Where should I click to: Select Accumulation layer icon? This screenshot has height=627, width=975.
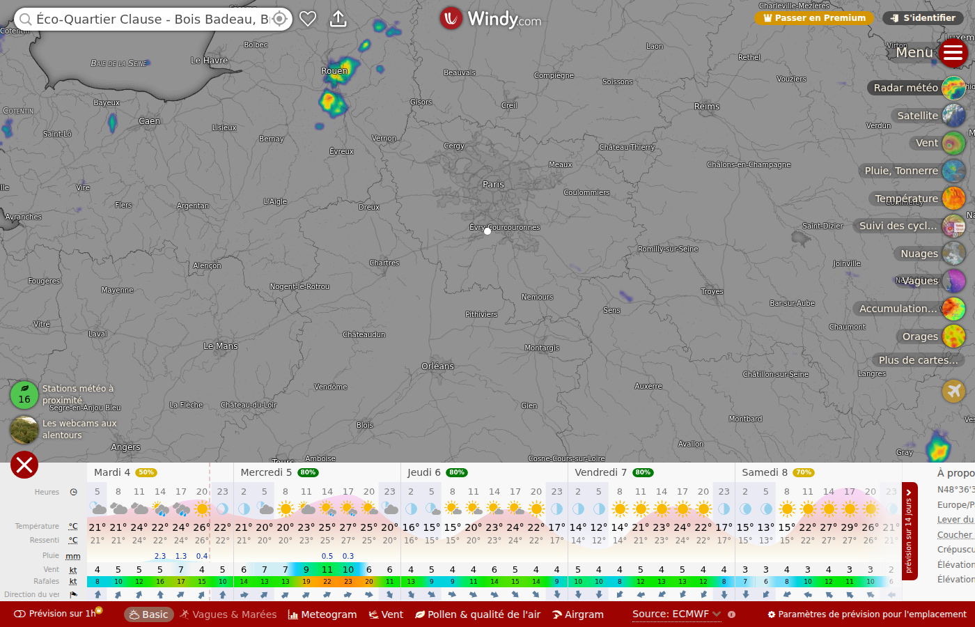953,309
